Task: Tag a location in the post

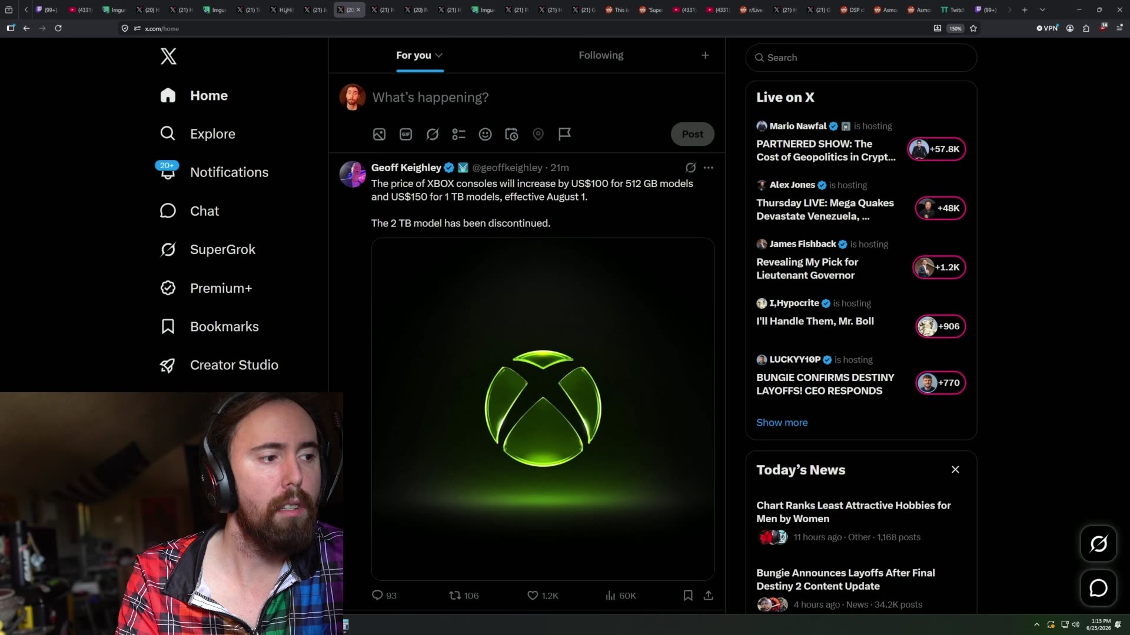Action: click(538, 135)
